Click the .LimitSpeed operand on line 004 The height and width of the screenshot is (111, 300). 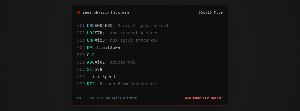coord(109,47)
